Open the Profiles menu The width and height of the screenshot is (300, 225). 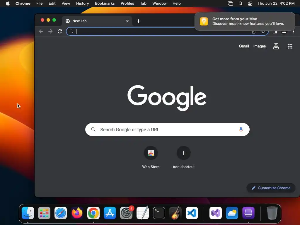pyautogui.click(x=127, y=3)
